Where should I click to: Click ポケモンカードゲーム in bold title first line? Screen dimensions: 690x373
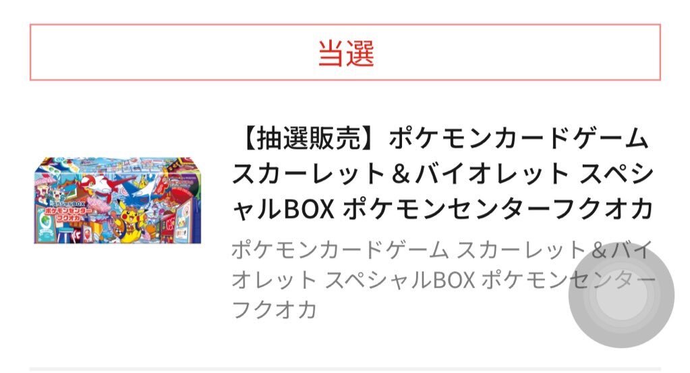point(519,138)
